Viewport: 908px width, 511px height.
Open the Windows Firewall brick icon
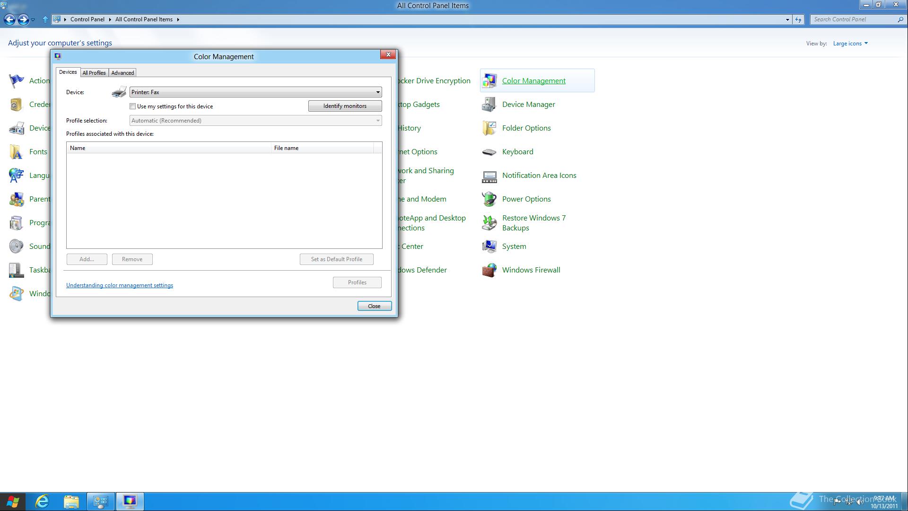(489, 270)
